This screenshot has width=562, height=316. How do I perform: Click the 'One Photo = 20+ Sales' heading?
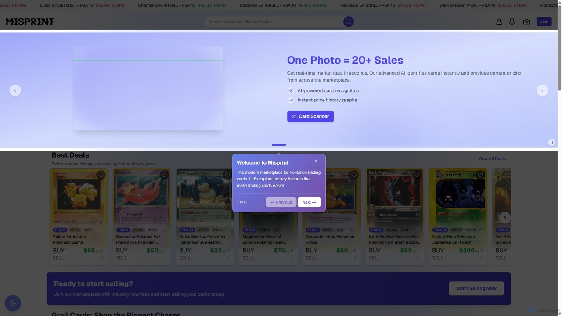345,60
